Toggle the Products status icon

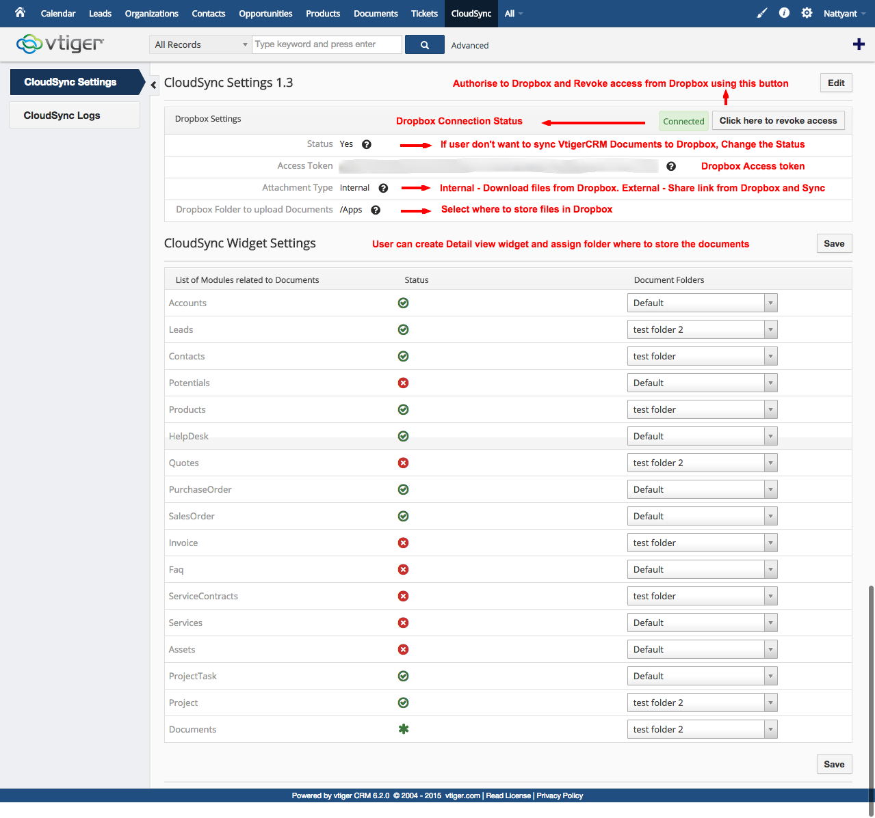click(404, 409)
